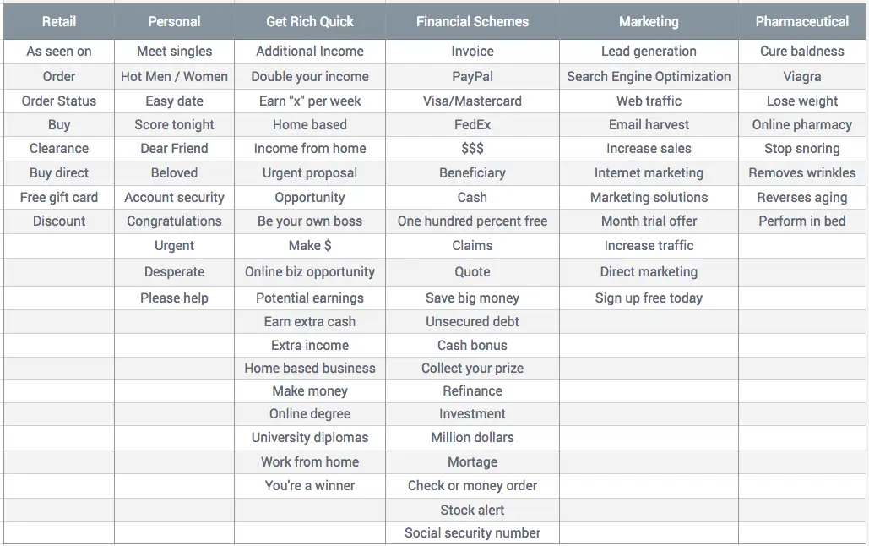The width and height of the screenshot is (869, 546).
Task: Click the Email harvest cell
Action: 649,125
